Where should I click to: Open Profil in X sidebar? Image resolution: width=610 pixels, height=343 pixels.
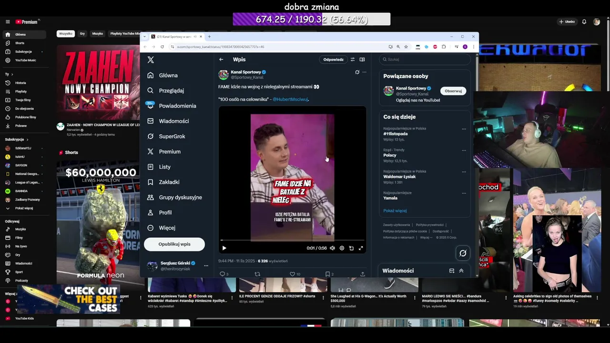click(x=160, y=212)
